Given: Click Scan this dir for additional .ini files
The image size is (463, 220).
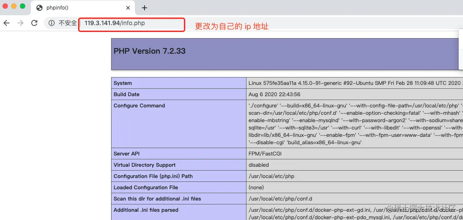Looking at the screenshot, I should click(157, 198).
